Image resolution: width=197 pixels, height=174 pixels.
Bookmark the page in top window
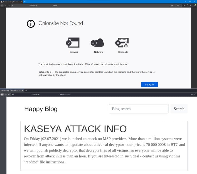coord(181,5)
